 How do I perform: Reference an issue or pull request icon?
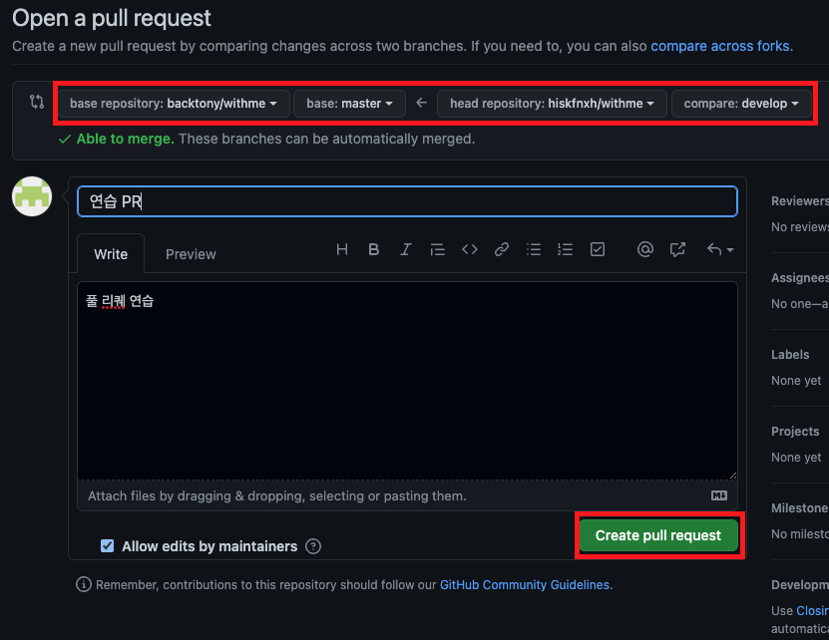[677, 249]
